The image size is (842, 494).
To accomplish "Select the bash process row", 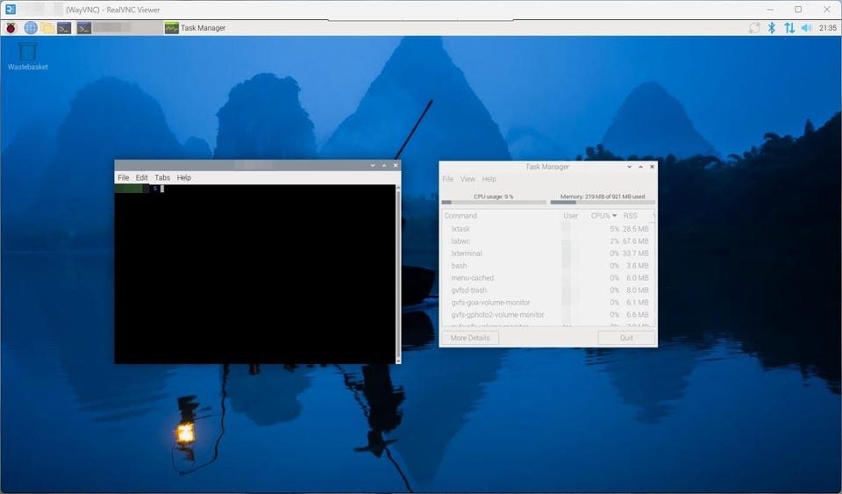I will [x=546, y=266].
